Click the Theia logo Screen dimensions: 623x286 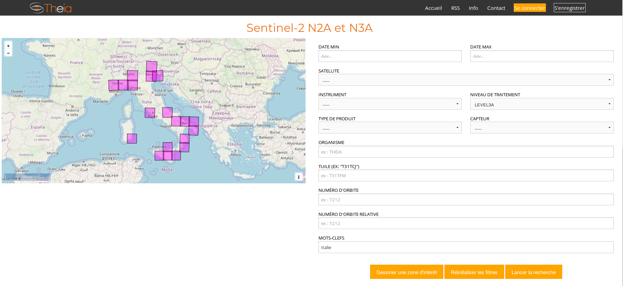coord(51,8)
